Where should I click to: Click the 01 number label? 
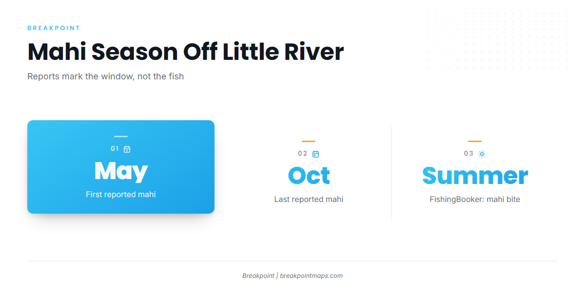coord(115,149)
